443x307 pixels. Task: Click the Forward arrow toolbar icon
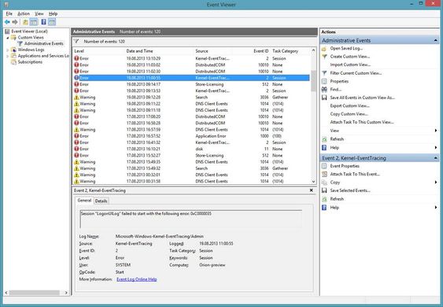pyautogui.click(x=15, y=22)
